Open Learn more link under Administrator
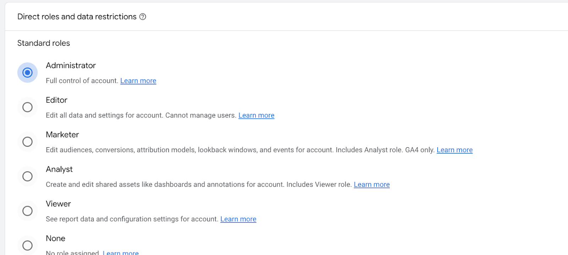Screen dimensions: 568x255 [x=138, y=81]
